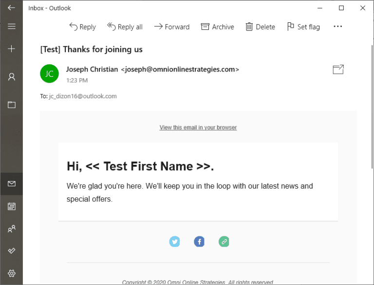Open the folders icon in sidebar
This screenshot has width=374, height=285.
[11, 105]
